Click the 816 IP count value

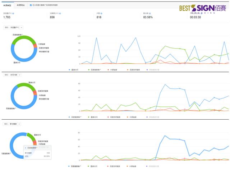(x=99, y=17)
